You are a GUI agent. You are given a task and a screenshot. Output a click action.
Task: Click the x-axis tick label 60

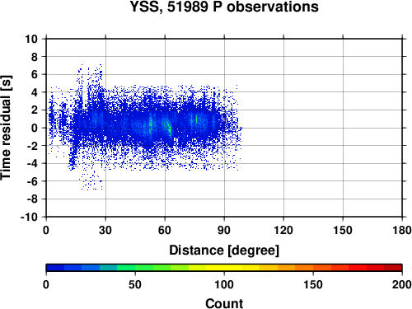(165, 230)
